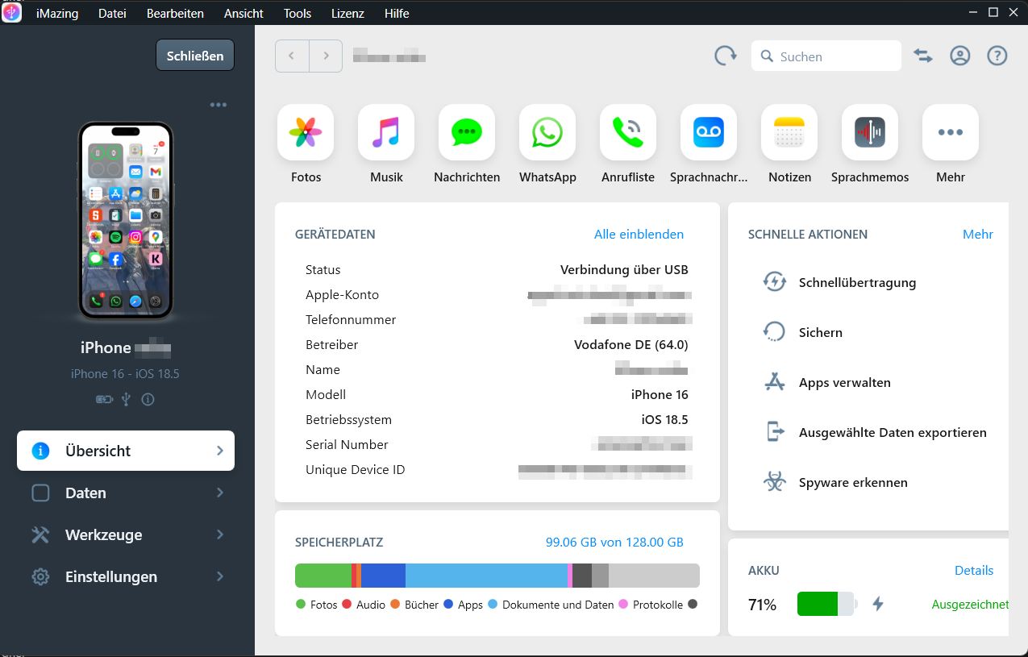Click the 71% battery percentage
Viewport: 1028px width, 657px height.
pyautogui.click(x=762, y=605)
